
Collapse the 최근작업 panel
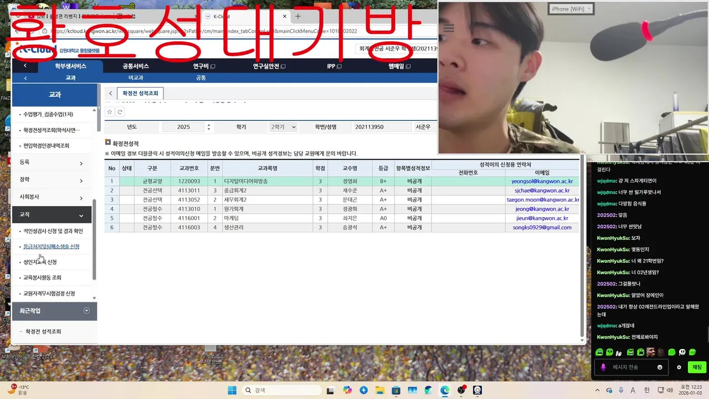[x=86, y=311]
